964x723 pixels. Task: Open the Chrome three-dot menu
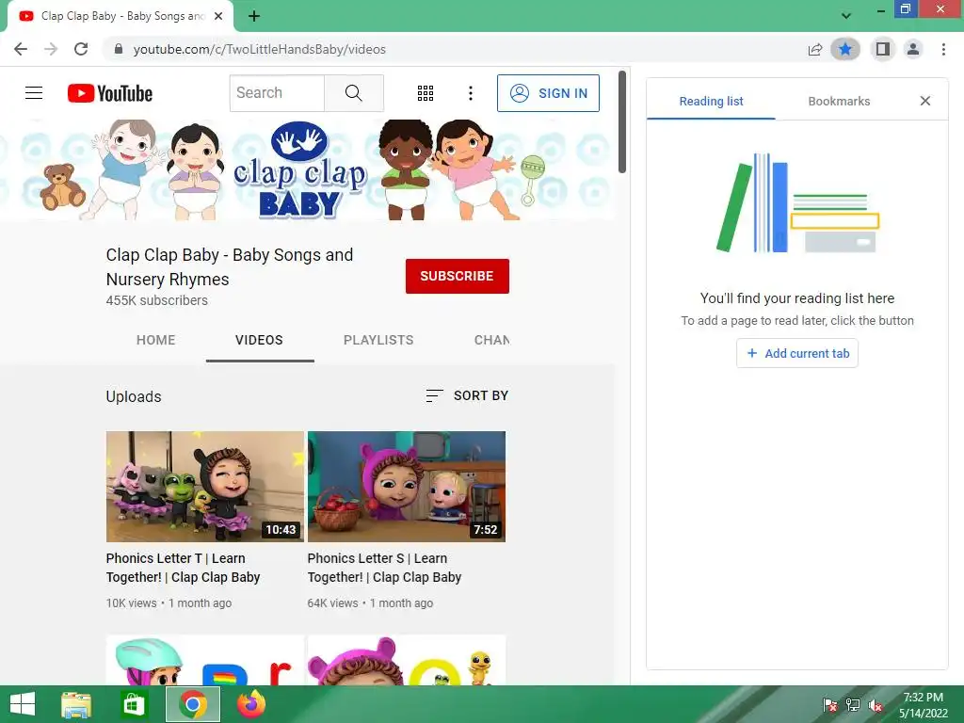pos(943,49)
